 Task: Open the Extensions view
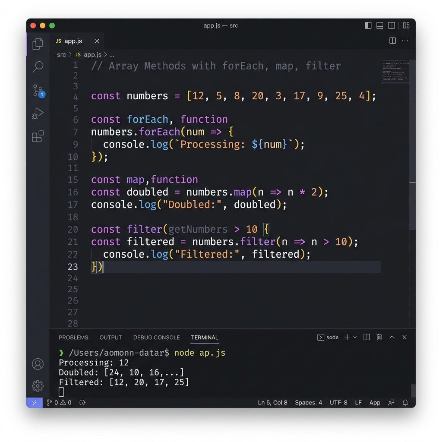(38, 136)
